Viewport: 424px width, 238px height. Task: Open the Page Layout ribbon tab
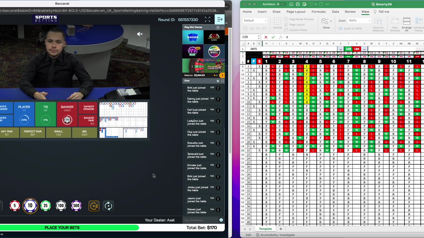296,12
